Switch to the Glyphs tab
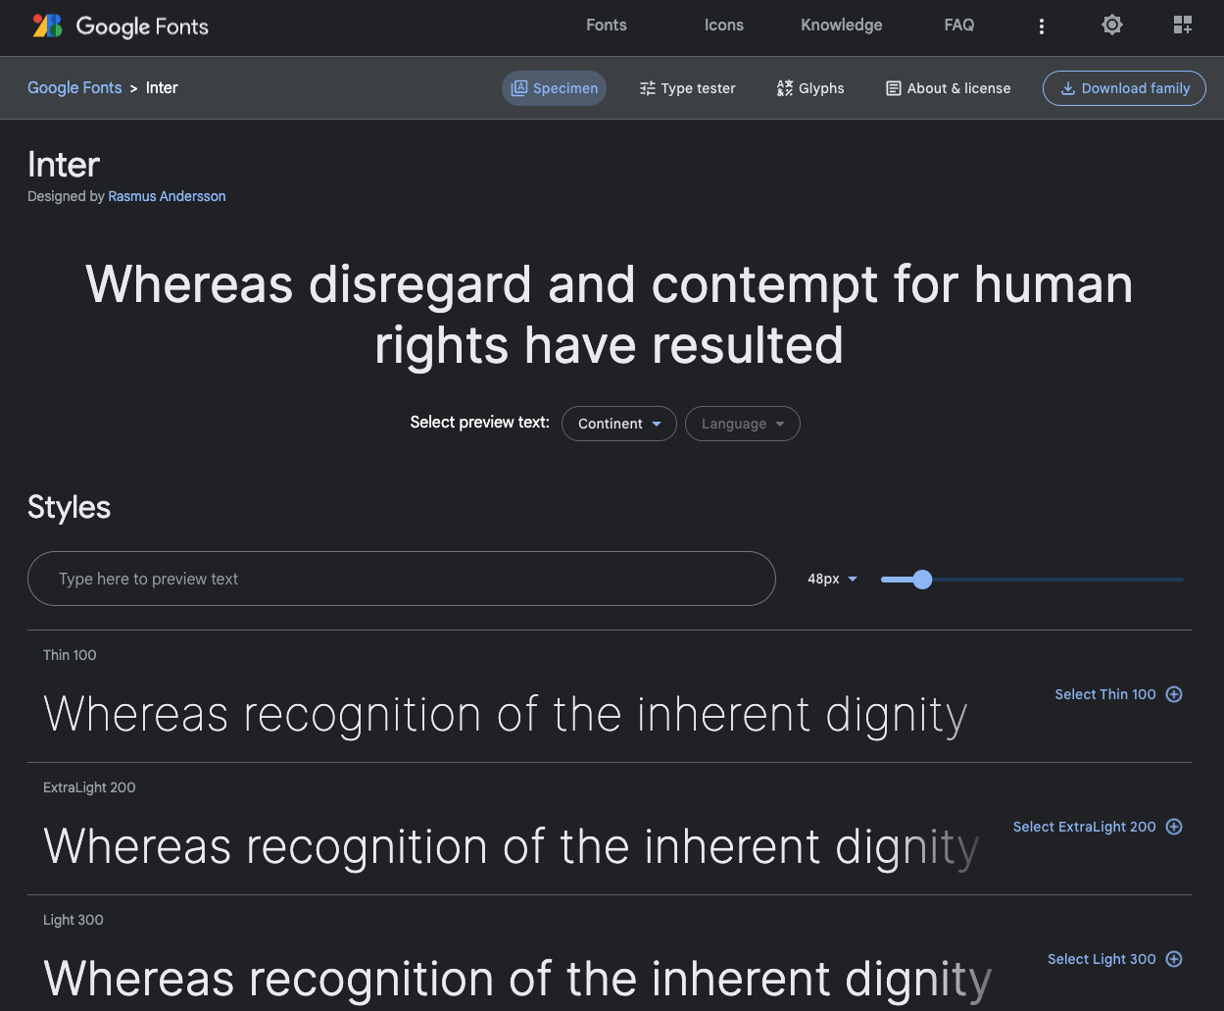1224x1011 pixels. pos(810,88)
